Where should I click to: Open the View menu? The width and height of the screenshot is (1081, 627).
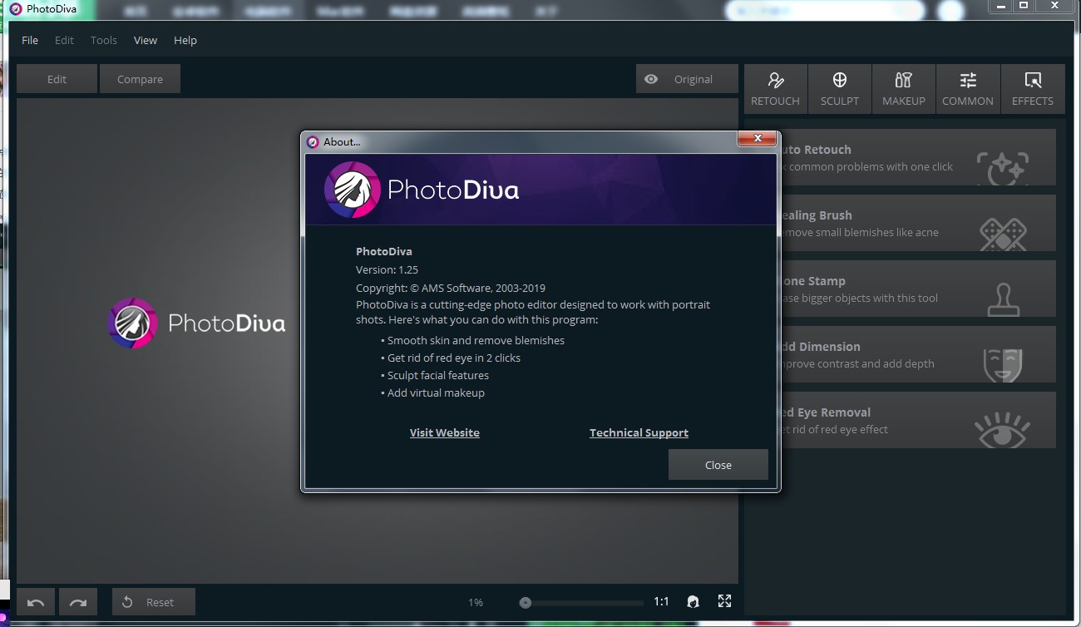[146, 40]
